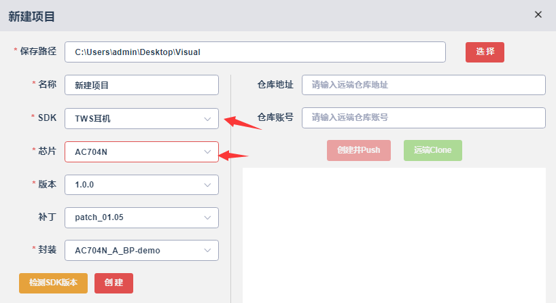This screenshot has height=303, width=556.
Task: Open the SDK dropdown showing TWS耳机
Action: (141, 118)
